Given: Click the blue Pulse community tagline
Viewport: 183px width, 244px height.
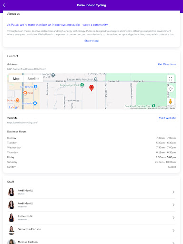Looking at the screenshot, I should (58, 25).
